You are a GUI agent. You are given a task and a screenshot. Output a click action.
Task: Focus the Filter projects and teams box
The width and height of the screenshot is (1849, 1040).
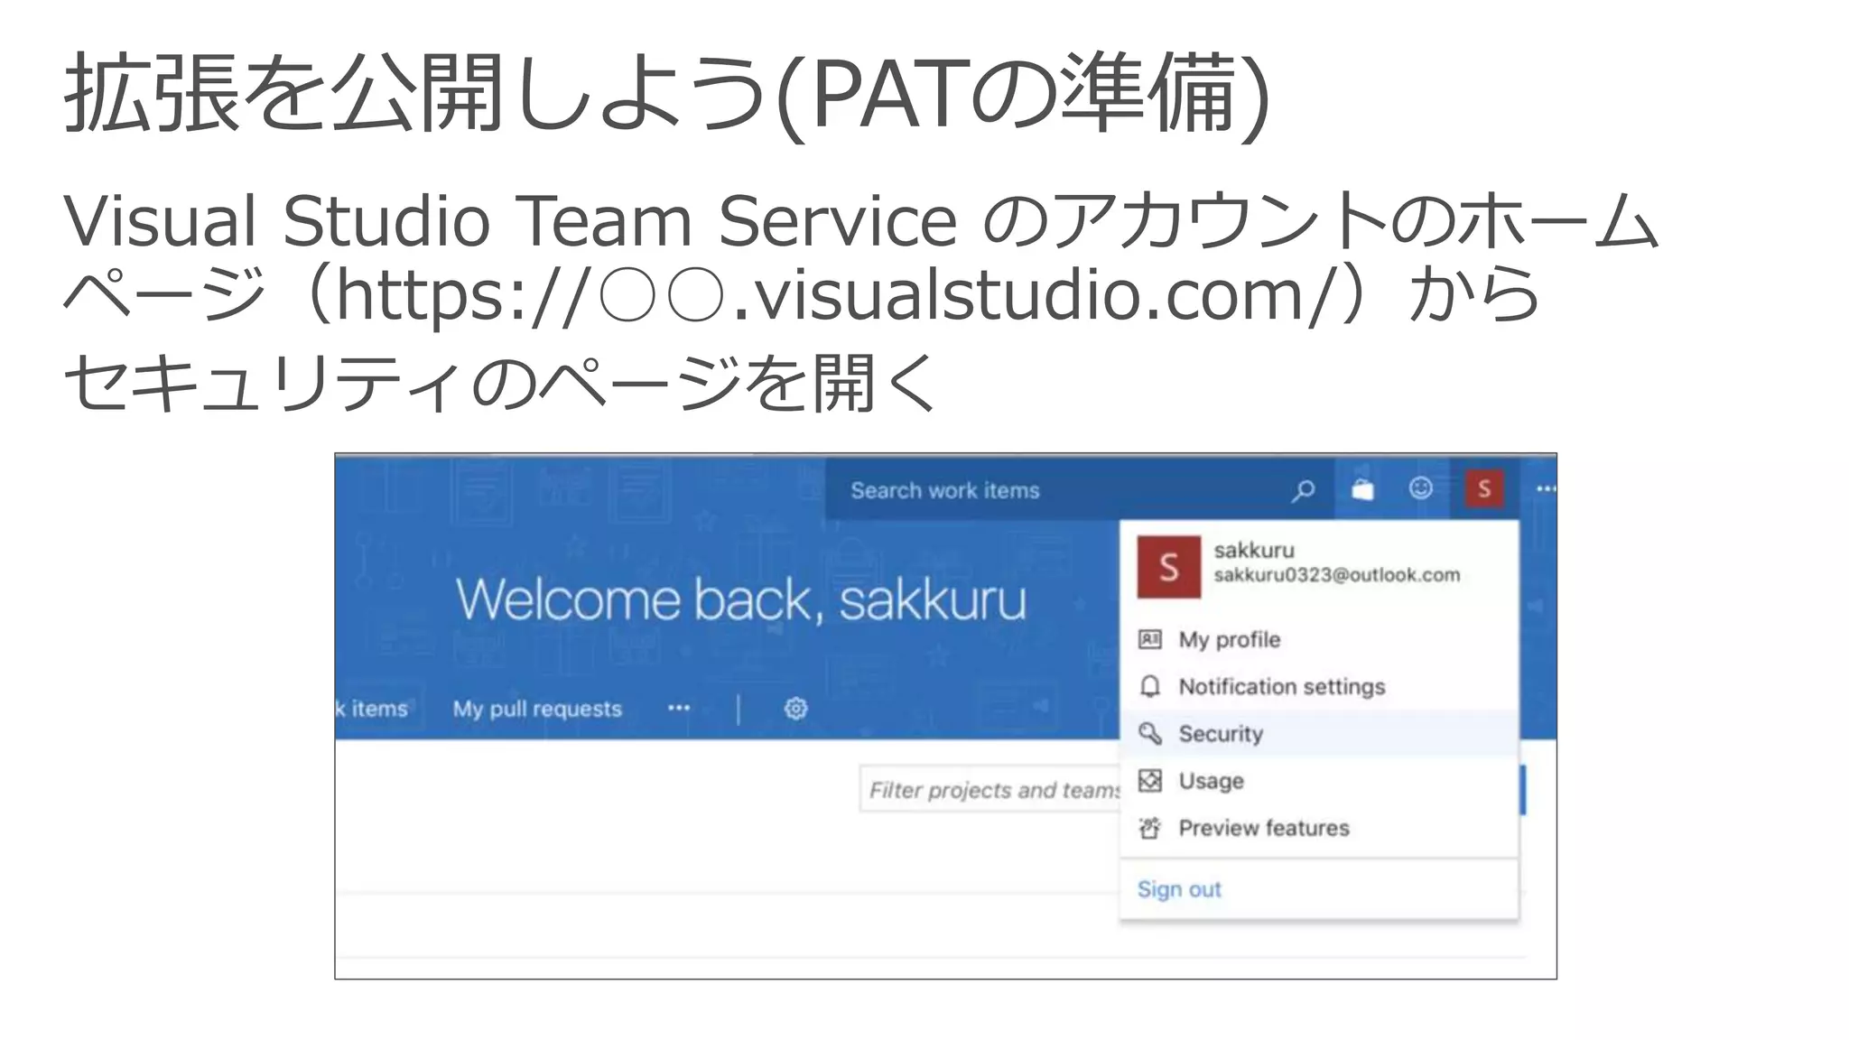989,791
